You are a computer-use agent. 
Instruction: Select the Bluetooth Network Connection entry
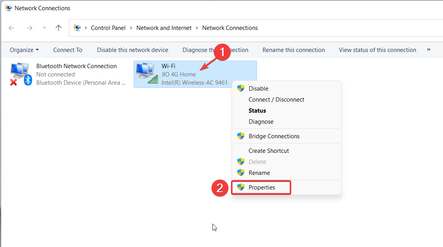point(76,66)
